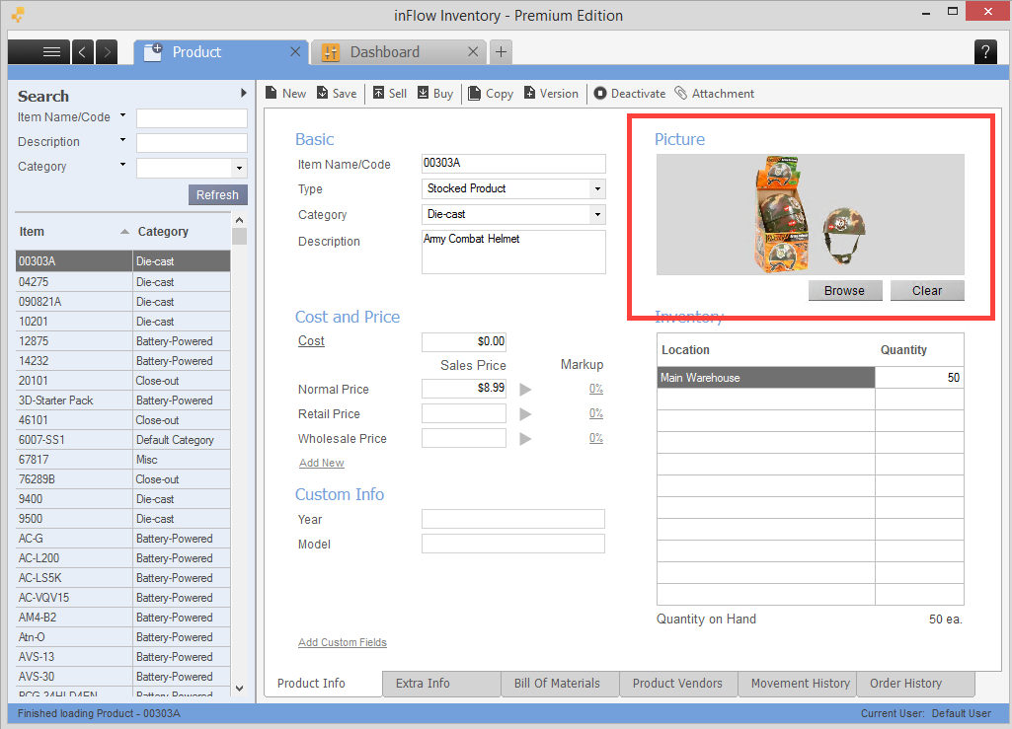Click the Item Name/Code field 00303A
The image size is (1012, 729).
click(x=513, y=163)
